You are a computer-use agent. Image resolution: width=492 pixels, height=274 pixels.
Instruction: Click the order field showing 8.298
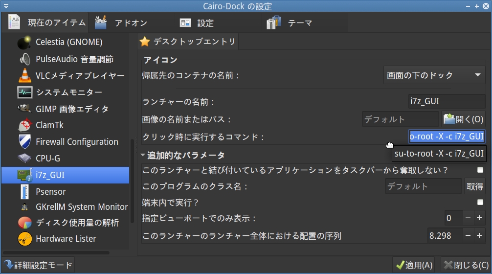click(x=445, y=235)
